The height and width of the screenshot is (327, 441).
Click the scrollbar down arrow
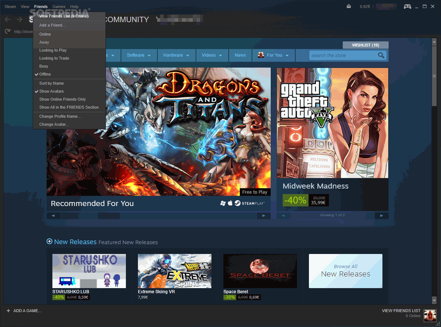tap(434, 300)
